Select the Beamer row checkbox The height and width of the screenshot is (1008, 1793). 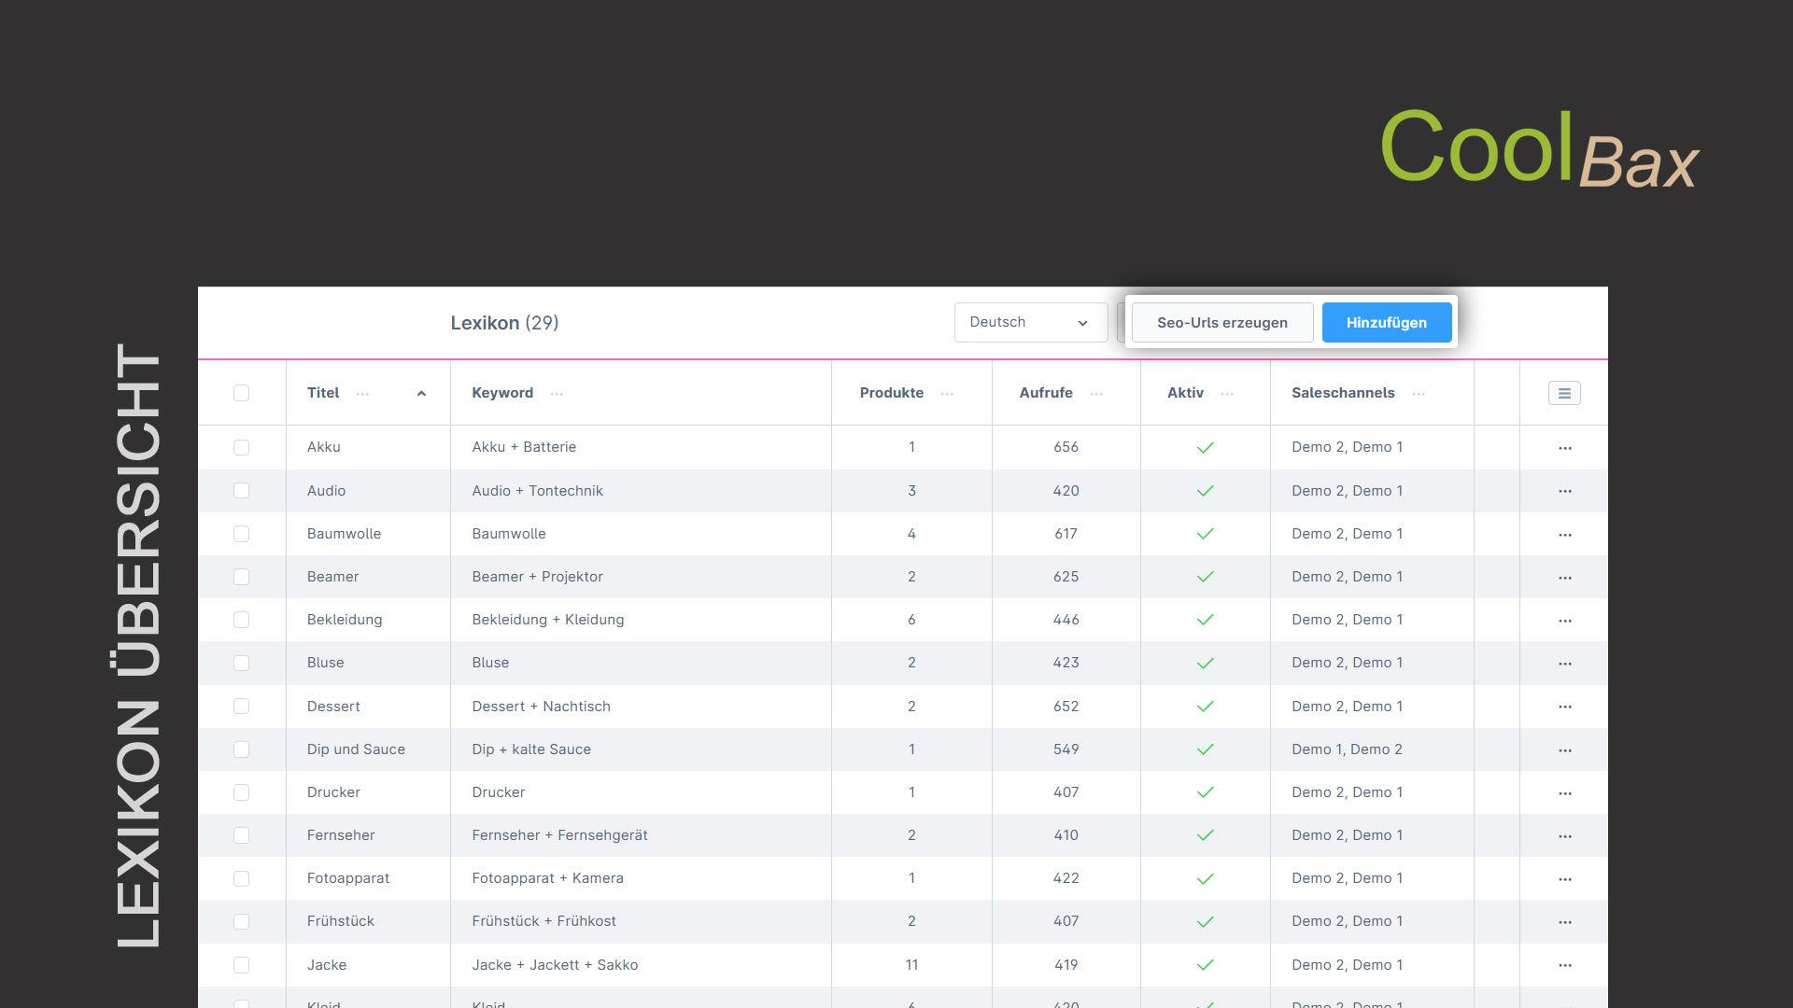(x=241, y=577)
